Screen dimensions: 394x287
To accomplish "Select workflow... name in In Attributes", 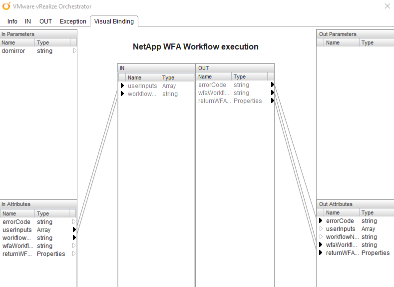I will click(16, 238).
